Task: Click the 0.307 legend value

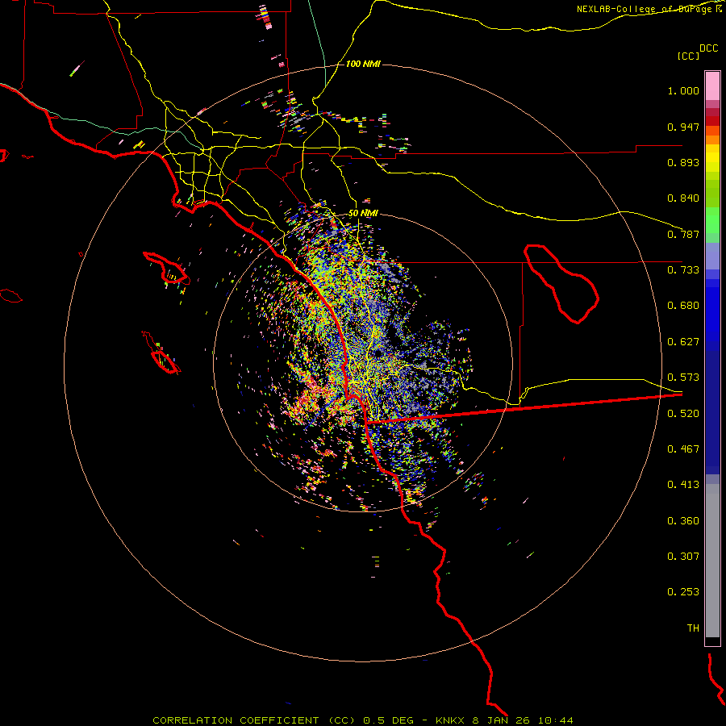Action: 683,557
